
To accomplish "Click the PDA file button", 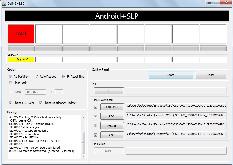I will pyautogui.click(x=112, y=116).
